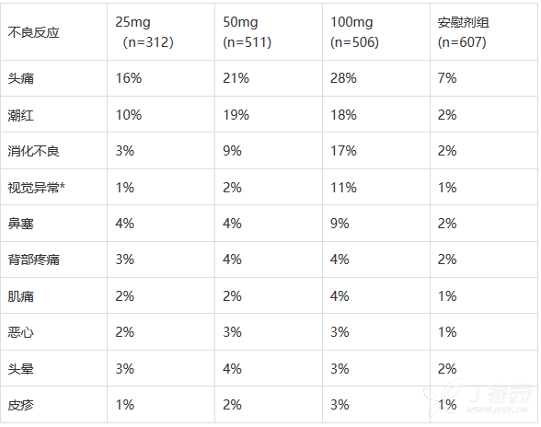Click the 不良反应 column header cell
Viewport: 541px width, 427px height.
pyautogui.click(x=53, y=32)
